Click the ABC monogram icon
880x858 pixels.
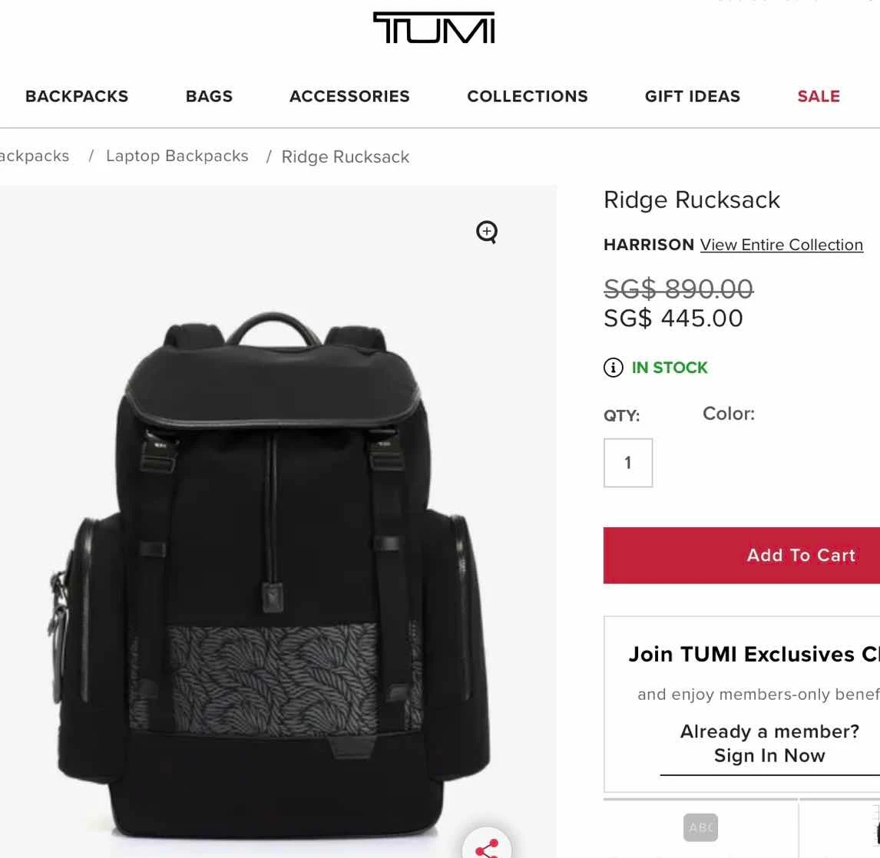coord(700,827)
